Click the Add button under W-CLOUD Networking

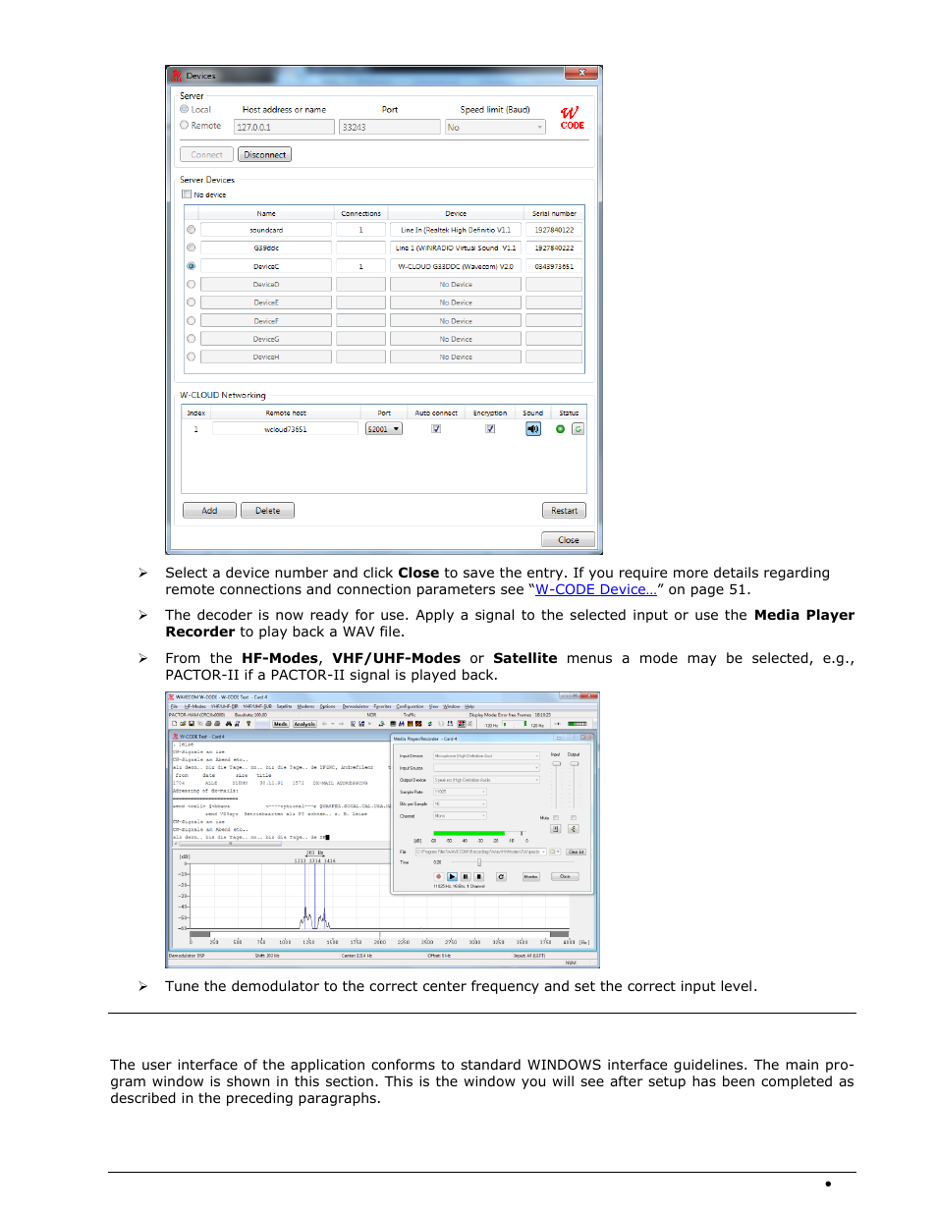tap(209, 511)
